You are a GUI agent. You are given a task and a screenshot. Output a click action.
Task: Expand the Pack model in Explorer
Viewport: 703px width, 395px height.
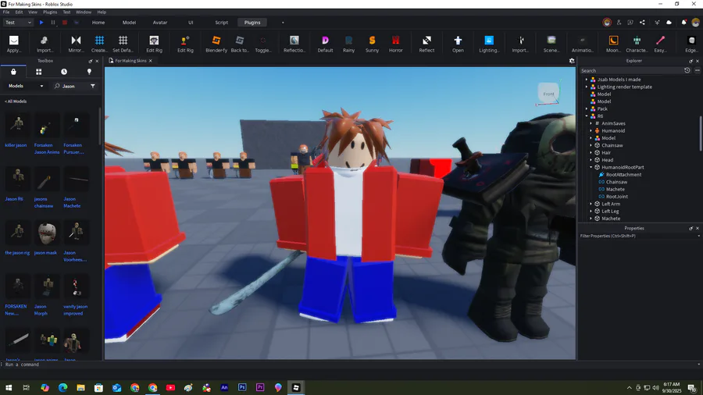(x=587, y=109)
